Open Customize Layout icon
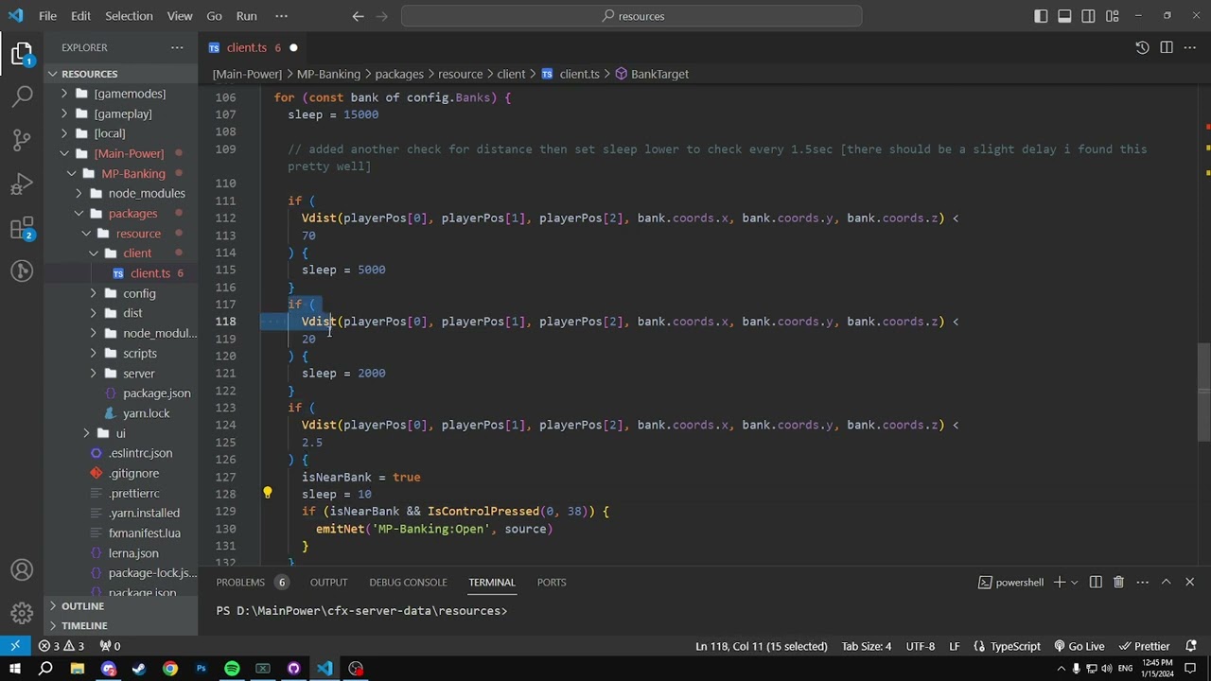 1112,16
